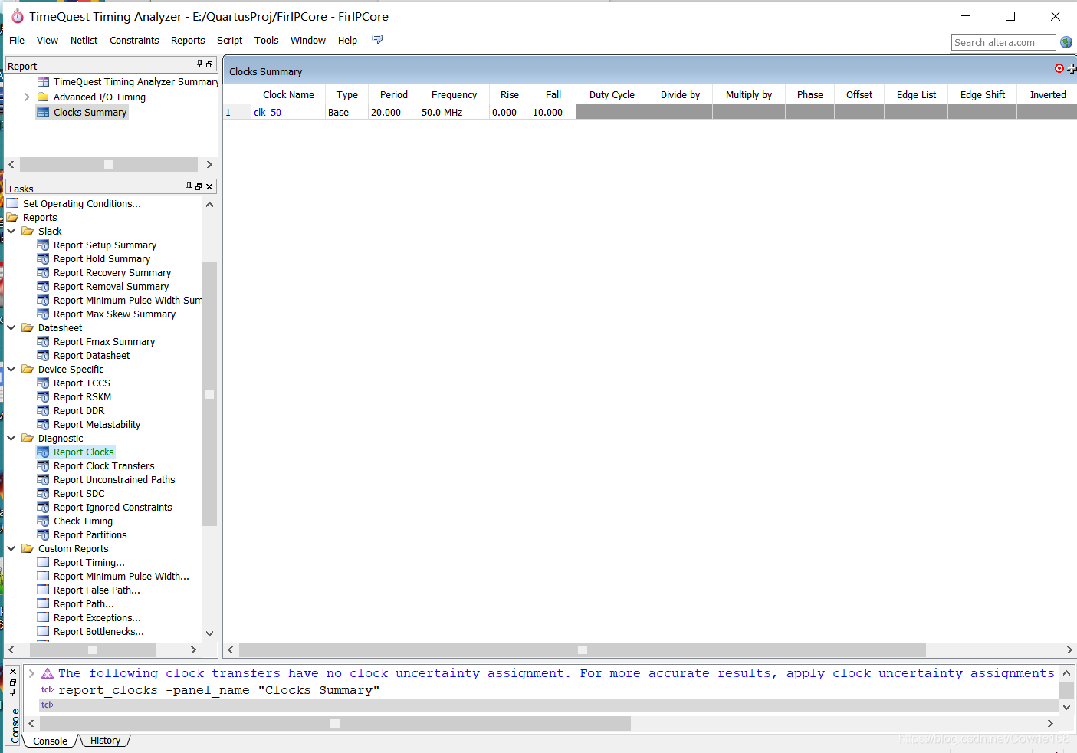Click the Report False Path... task icon
Image resolution: width=1077 pixels, height=753 pixels.
tap(43, 590)
